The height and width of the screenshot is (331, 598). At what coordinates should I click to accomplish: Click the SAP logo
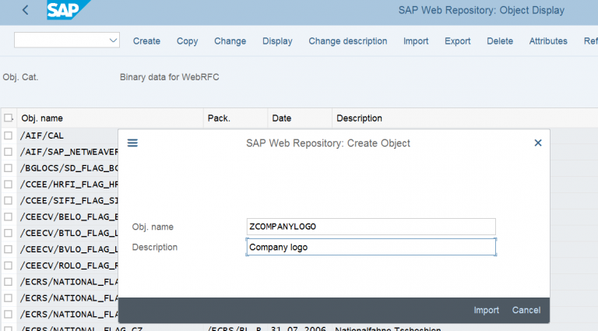(x=67, y=10)
